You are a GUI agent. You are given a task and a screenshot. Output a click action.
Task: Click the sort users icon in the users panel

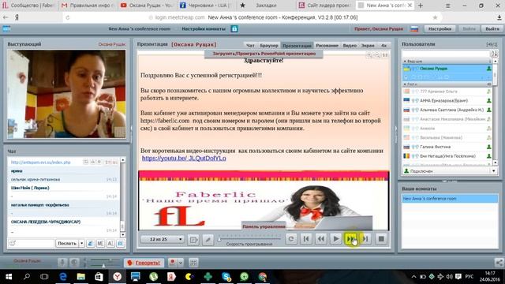495,54
